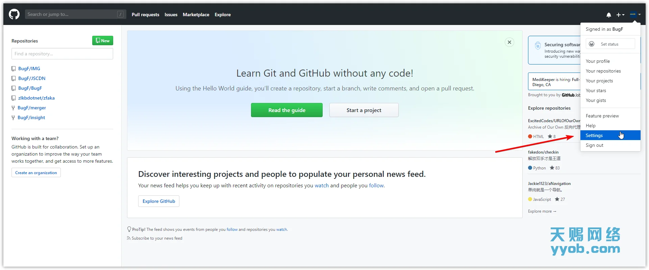Select Your stars from user menu

tap(610, 90)
